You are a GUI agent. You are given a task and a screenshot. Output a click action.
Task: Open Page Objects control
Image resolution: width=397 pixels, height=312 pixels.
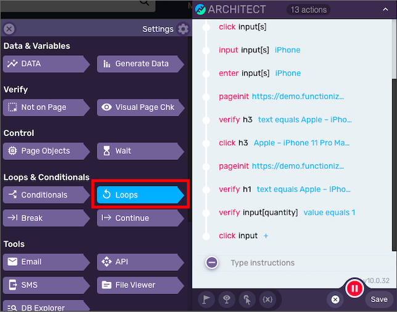46,151
